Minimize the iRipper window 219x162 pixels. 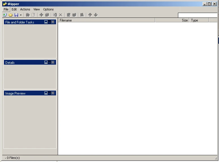[205, 4]
